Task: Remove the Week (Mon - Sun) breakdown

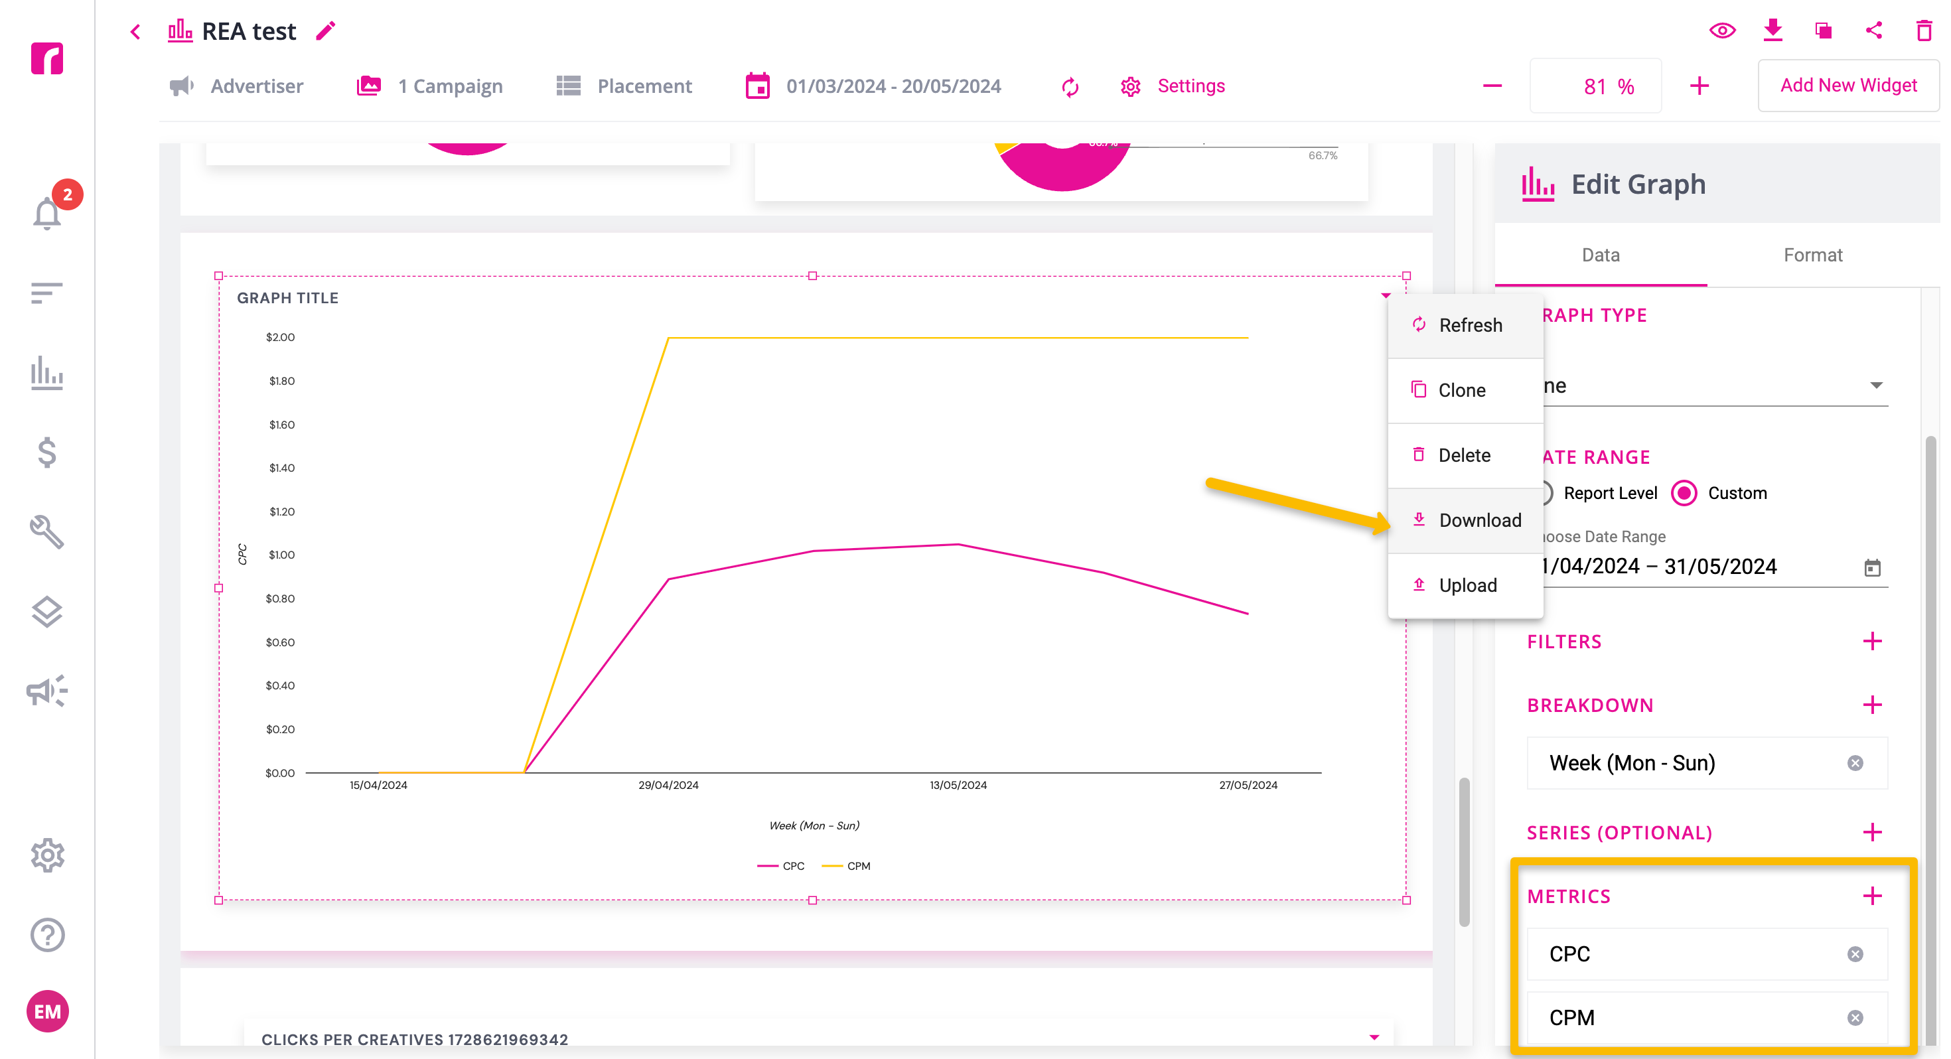Action: (x=1855, y=763)
